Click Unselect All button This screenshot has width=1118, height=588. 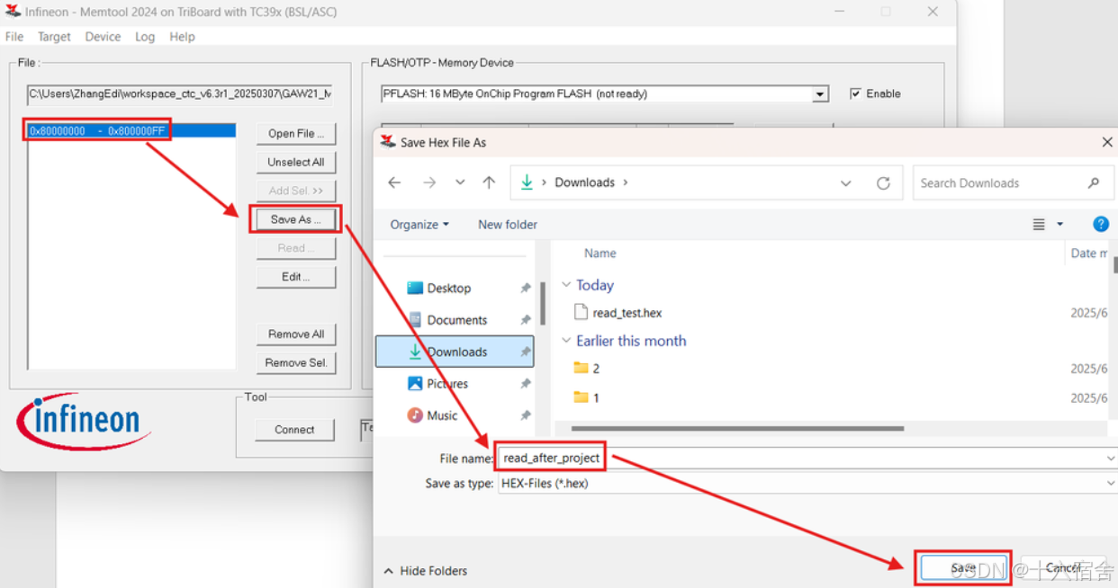click(295, 162)
